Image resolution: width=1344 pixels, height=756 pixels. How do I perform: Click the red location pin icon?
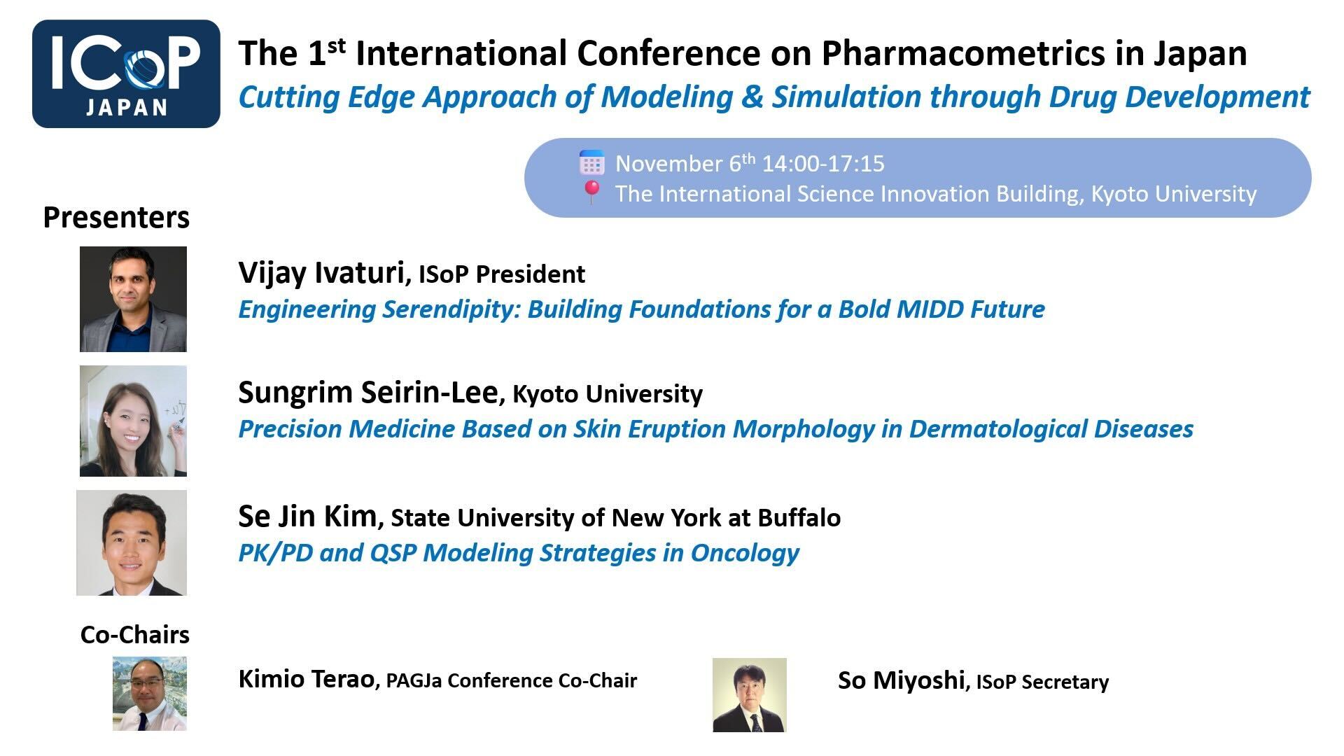[591, 192]
